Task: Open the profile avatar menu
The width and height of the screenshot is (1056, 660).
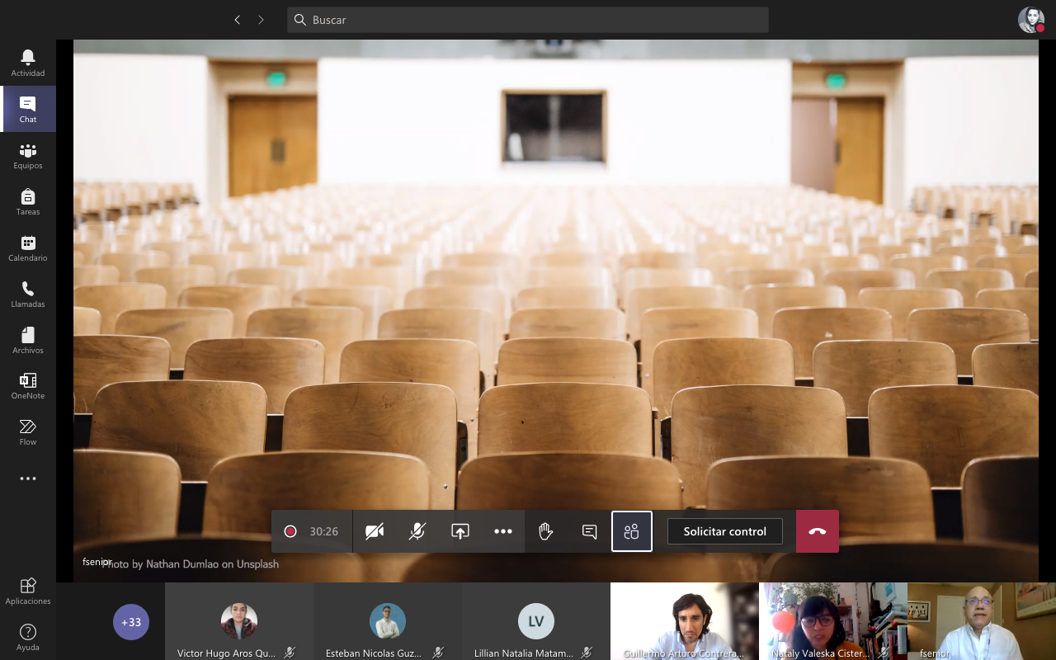Action: tap(1031, 20)
